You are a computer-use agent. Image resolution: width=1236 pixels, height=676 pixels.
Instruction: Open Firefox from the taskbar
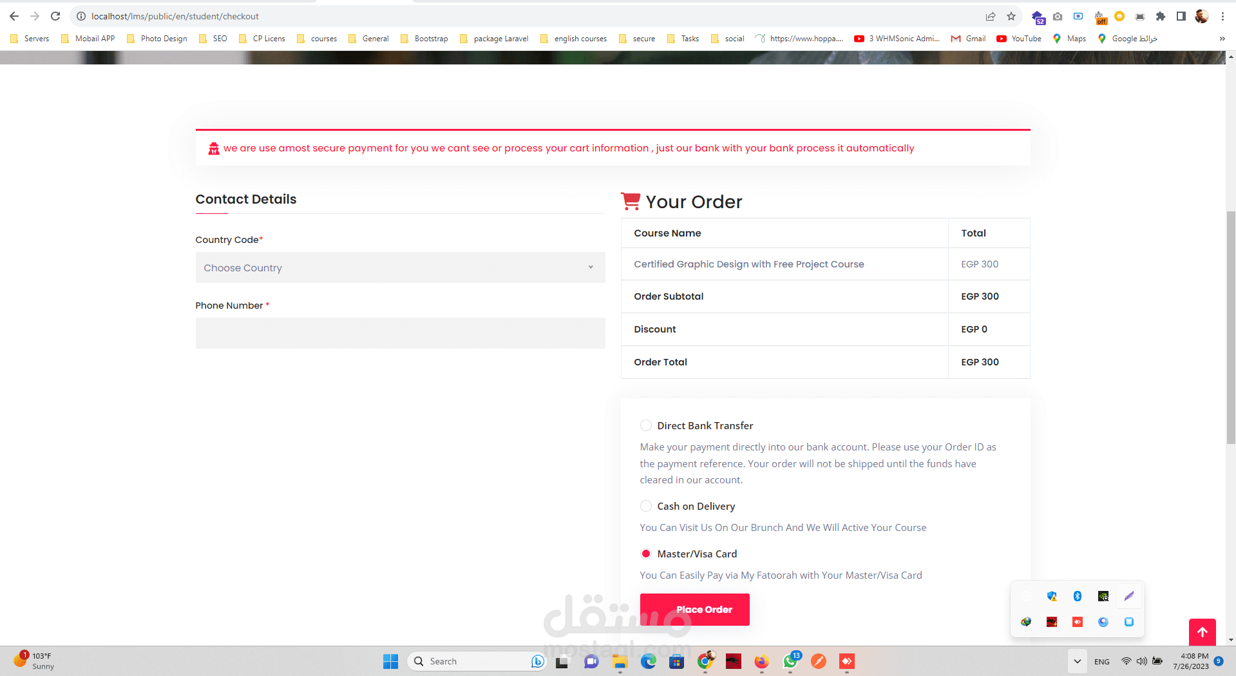tap(761, 661)
